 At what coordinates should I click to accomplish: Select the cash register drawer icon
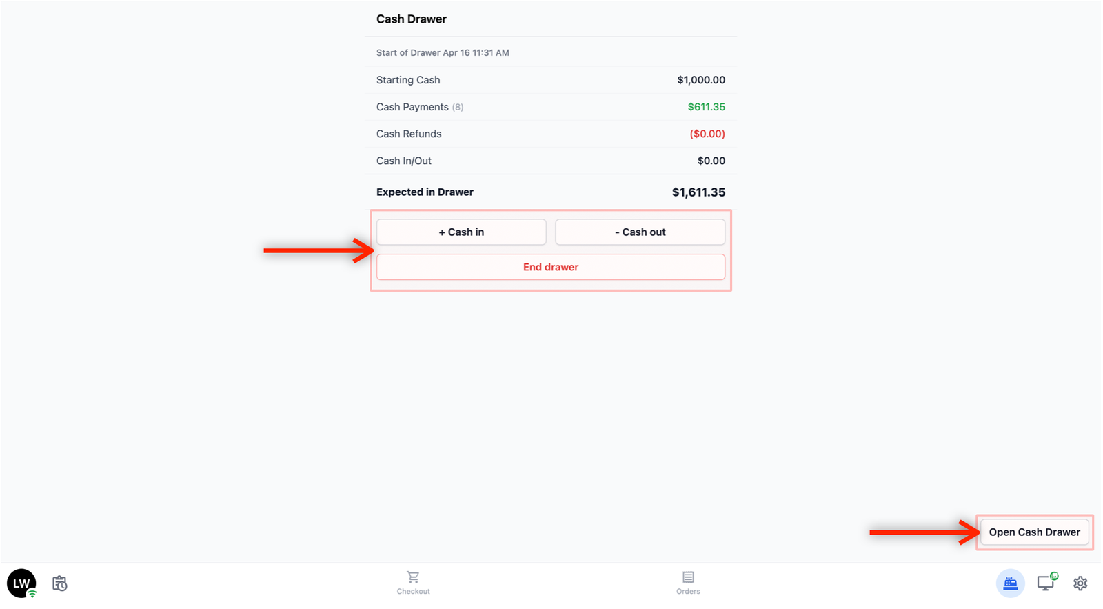pyautogui.click(x=1010, y=583)
